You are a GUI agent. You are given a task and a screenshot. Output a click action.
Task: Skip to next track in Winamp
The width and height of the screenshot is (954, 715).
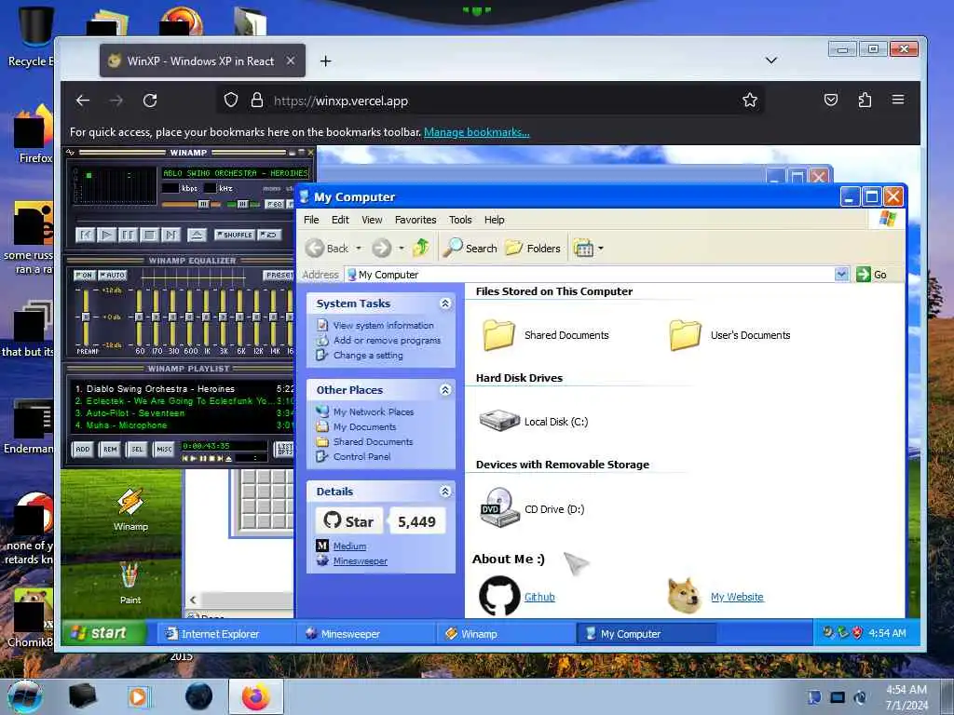coord(171,234)
